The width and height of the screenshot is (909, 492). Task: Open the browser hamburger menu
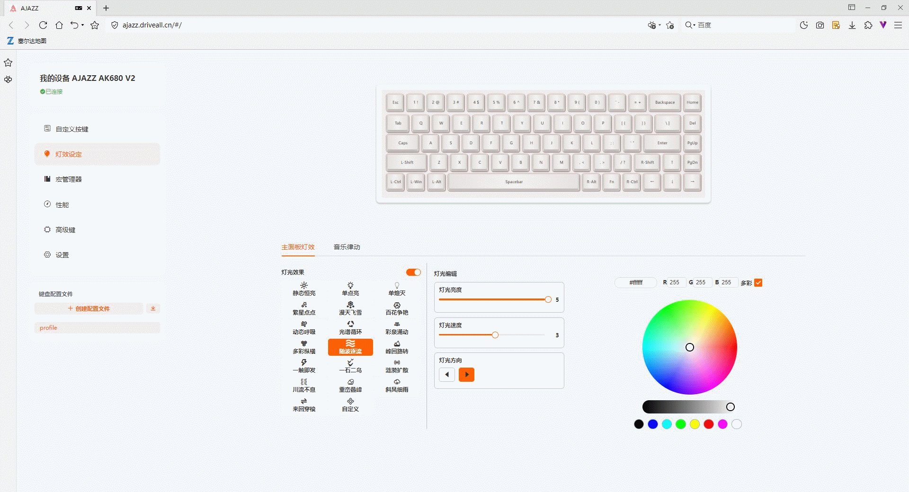[x=898, y=25]
